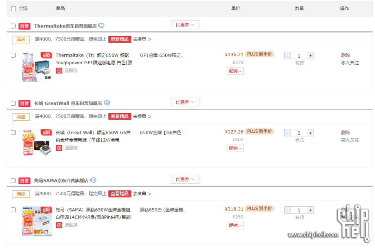Click 满送 tag in SAMA section

pyautogui.click(x=21, y=194)
